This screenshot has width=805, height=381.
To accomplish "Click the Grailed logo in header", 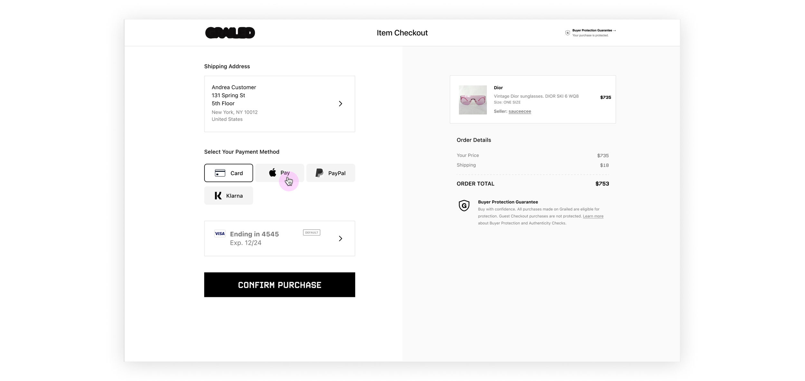I will pyautogui.click(x=230, y=33).
